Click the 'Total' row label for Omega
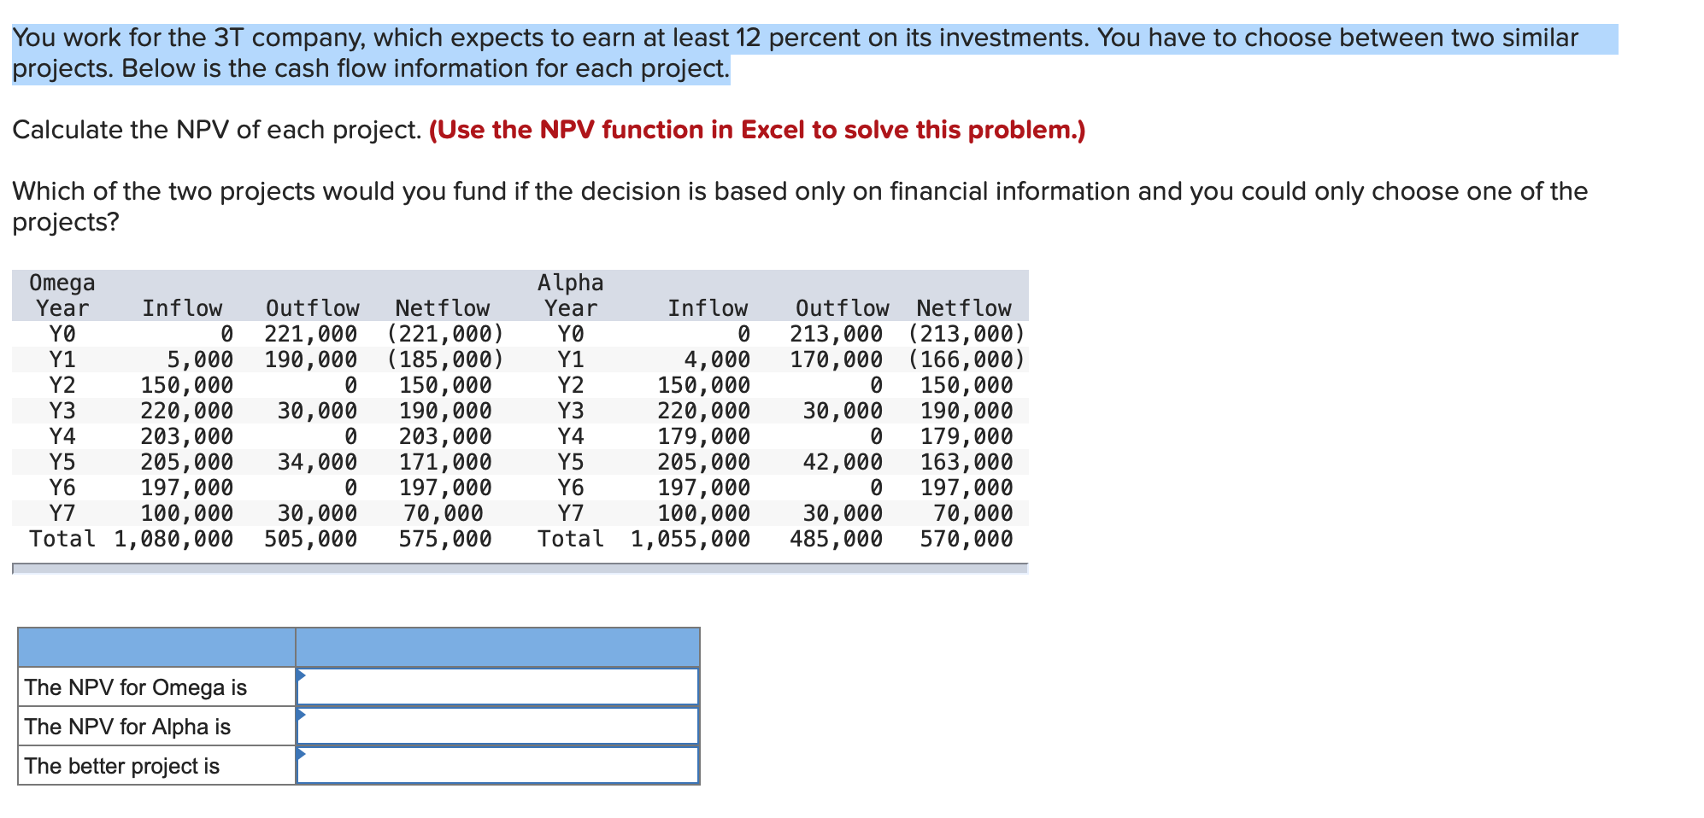This screenshot has width=1704, height=818. point(62,539)
